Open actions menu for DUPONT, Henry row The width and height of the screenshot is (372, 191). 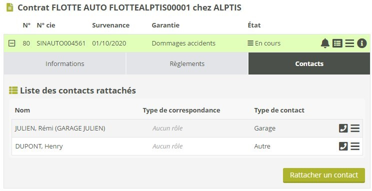coord(355,146)
